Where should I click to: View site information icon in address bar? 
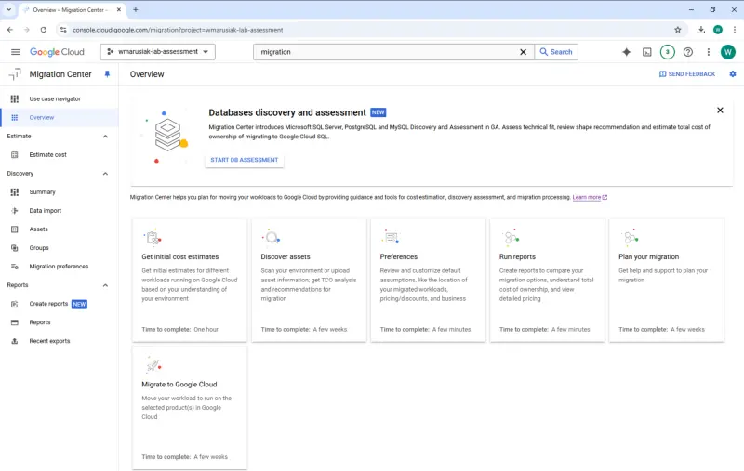(x=62, y=30)
